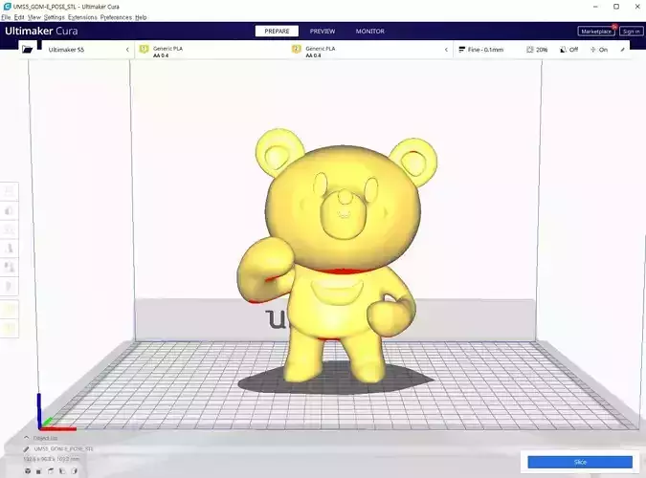The image size is (646, 478).
Task: Select the Per Model Settings tool
Action: point(9,268)
